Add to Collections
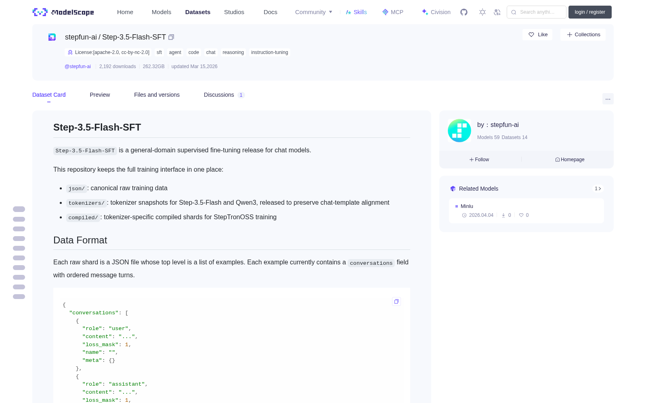Viewport: 646px width, 403px height. (x=583, y=35)
